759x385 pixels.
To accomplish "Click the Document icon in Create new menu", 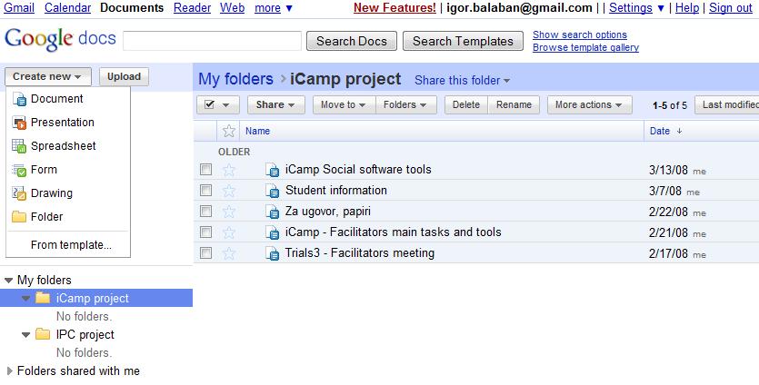I will click(x=19, y=99).
